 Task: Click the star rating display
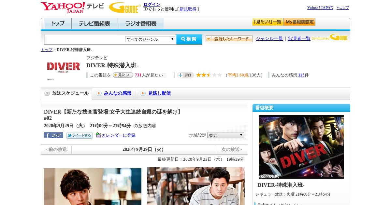(x=209, y=75)
